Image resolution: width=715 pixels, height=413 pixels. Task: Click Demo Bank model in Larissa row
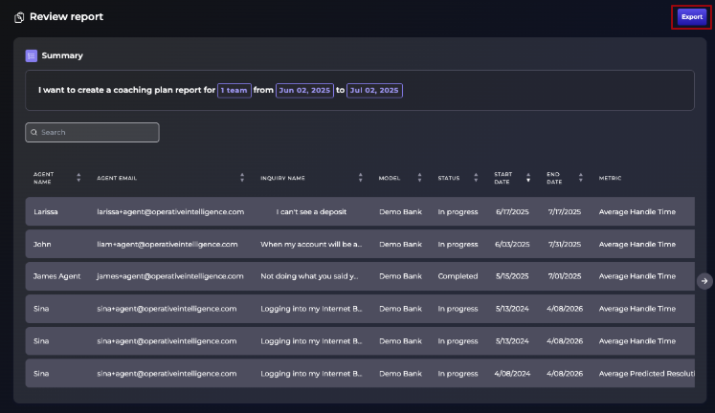[400, 211]
